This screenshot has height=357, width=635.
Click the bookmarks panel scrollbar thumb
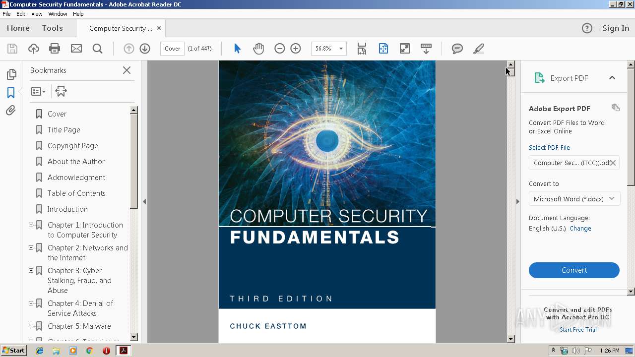(x=134, y=161)
